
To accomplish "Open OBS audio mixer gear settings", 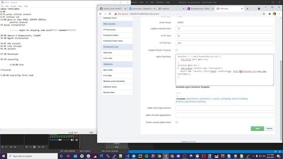I will point(76,140).
